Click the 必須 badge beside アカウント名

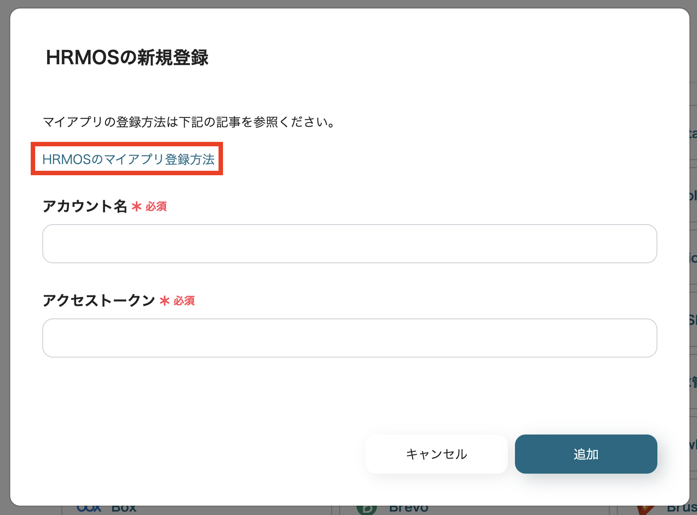coord(156,207)
